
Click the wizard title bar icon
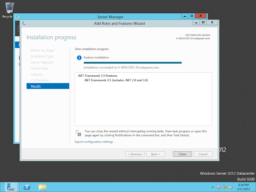(24, 23)
